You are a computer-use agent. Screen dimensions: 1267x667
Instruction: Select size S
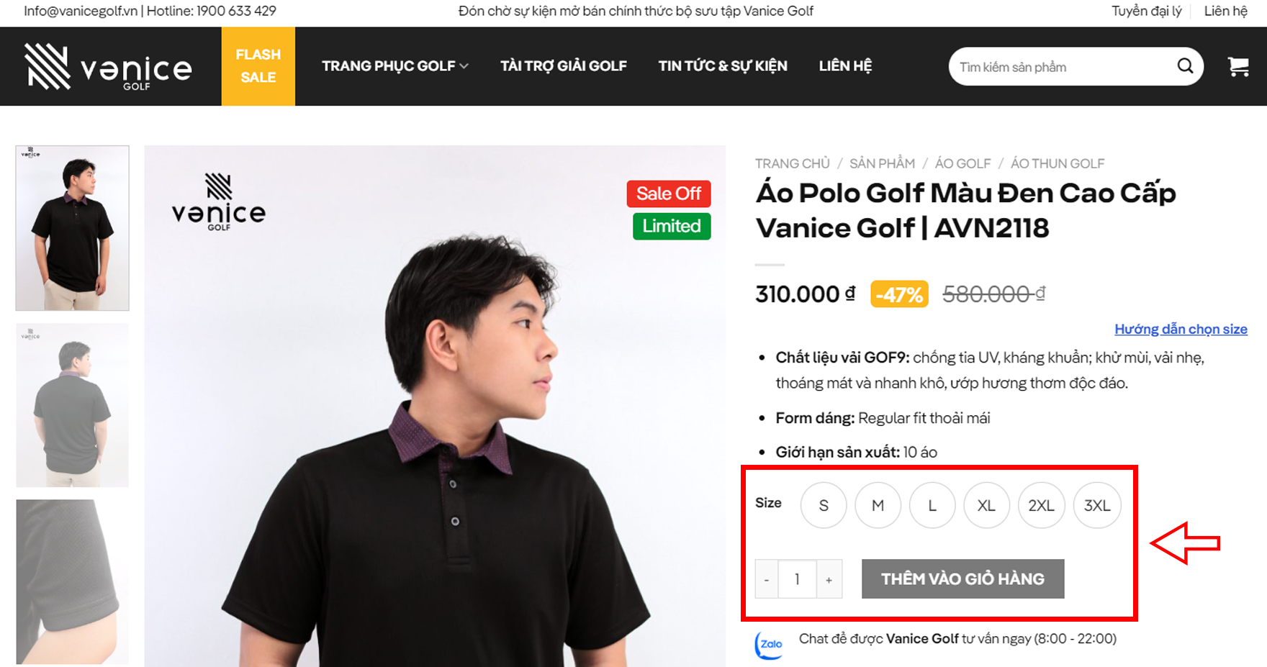point(824,506)
